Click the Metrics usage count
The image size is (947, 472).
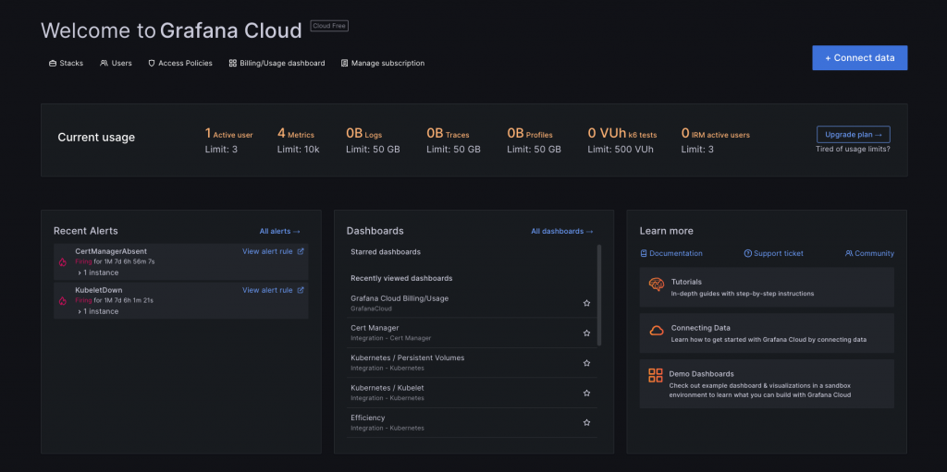[x=296, y=134]
